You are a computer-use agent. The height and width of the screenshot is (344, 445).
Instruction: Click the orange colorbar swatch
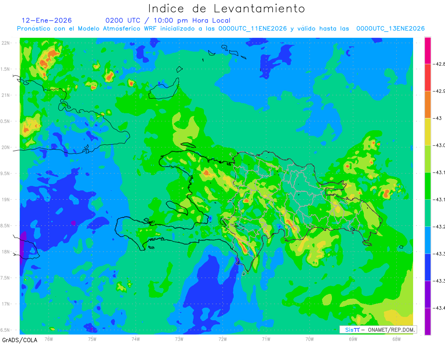pyautogui.click(x=428, y=105)
